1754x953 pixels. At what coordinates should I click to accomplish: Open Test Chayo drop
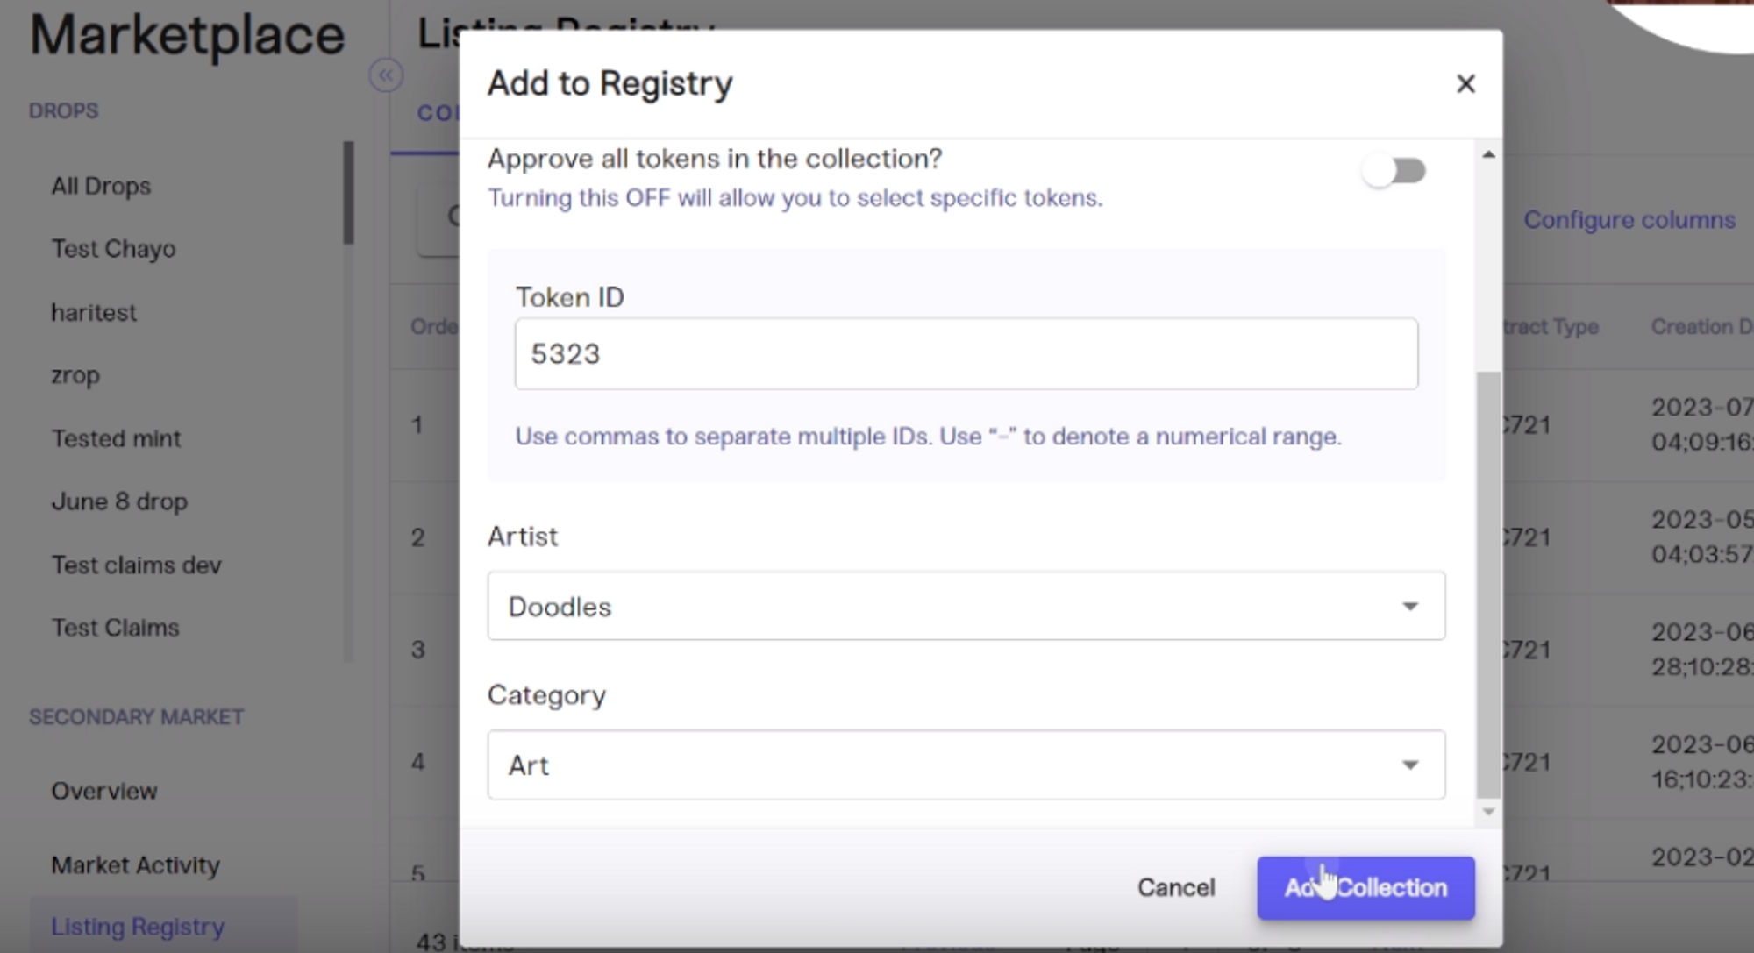point(113,249)
